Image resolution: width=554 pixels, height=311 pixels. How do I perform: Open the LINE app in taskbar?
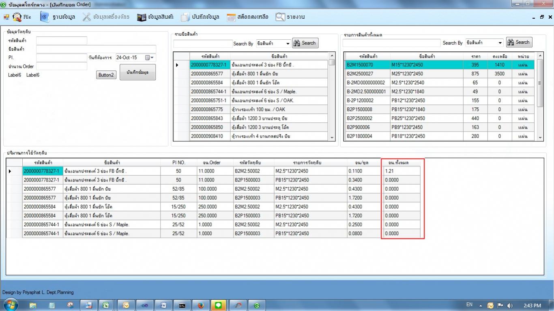click(x=219, y=305)
